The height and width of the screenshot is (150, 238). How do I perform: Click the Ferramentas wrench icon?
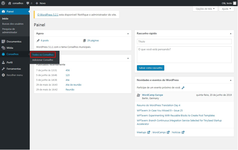[x=3, y=69]
